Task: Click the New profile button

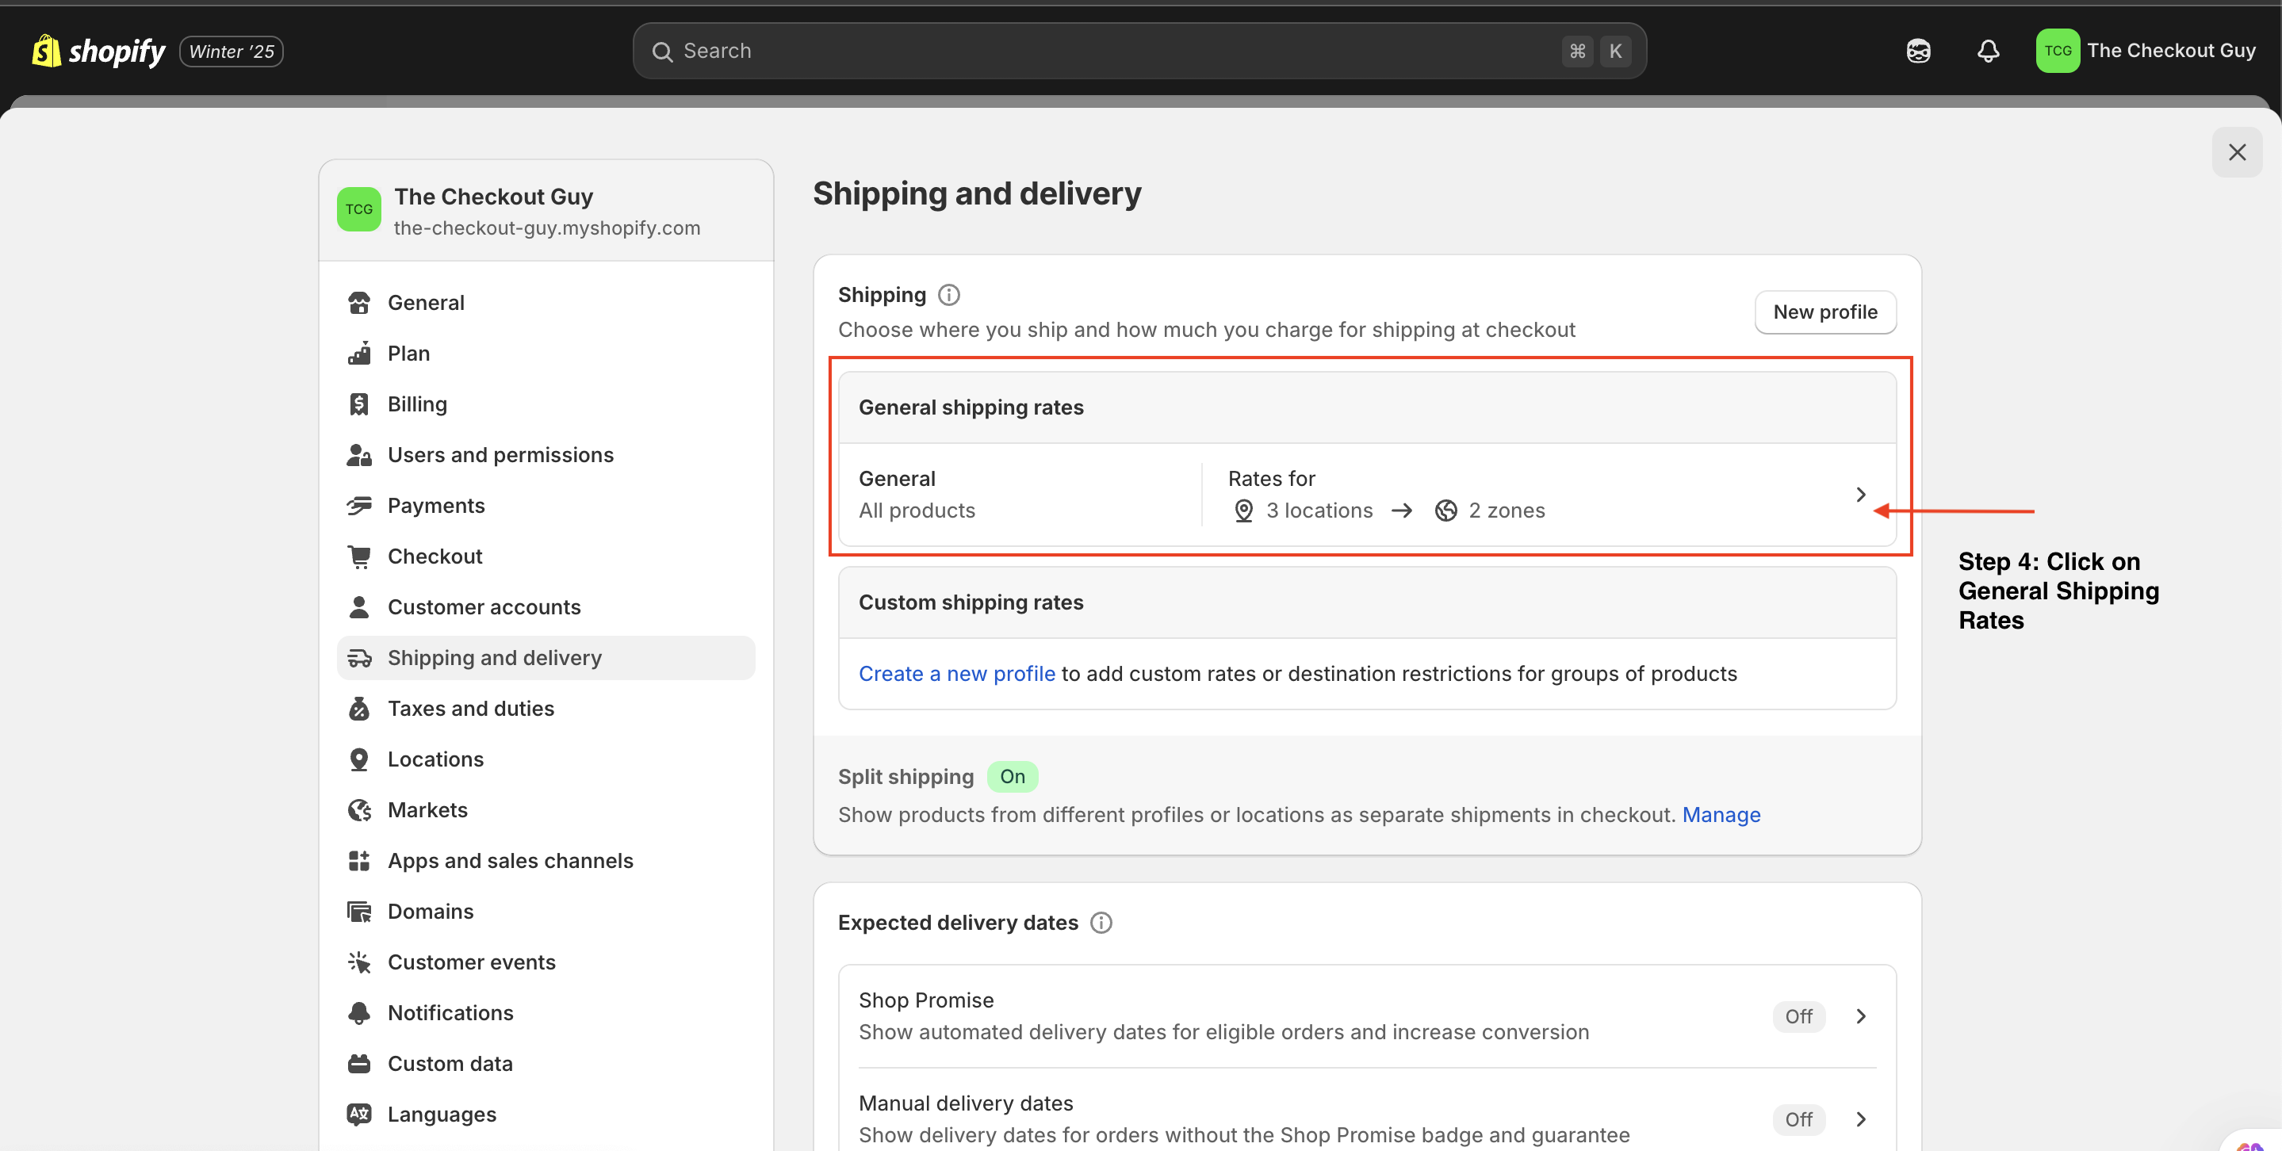Action: click(1825, 312)
